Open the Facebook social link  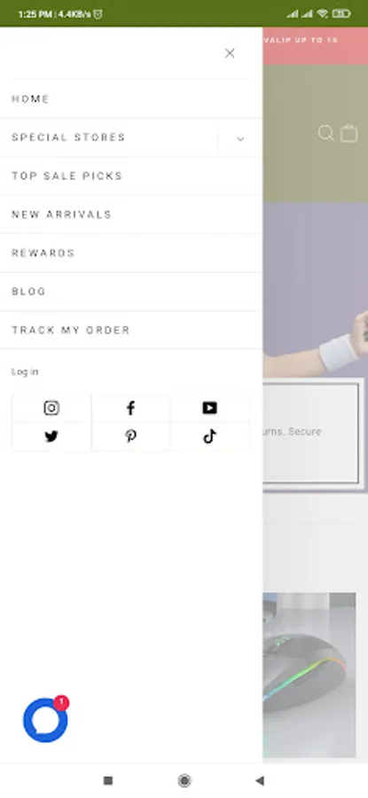coord(131,408)
